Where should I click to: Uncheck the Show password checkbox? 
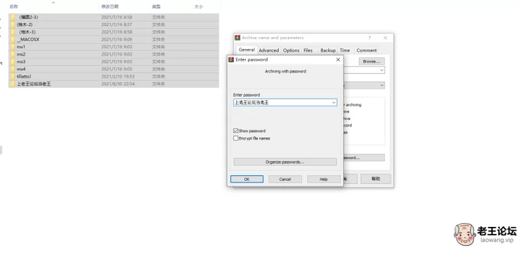(x=236, y=131)
